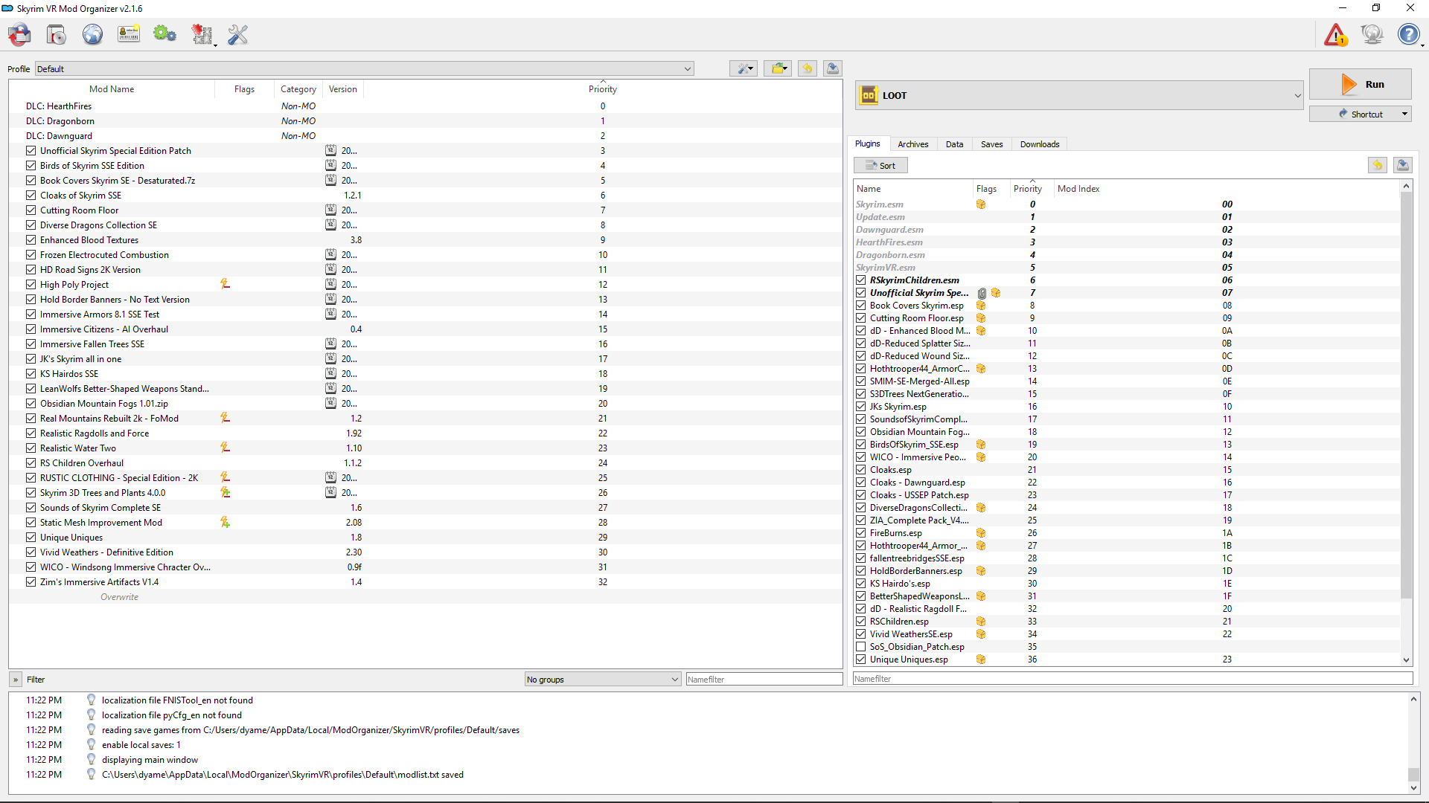Expand the Filter panel arrow

click(16, 679)
